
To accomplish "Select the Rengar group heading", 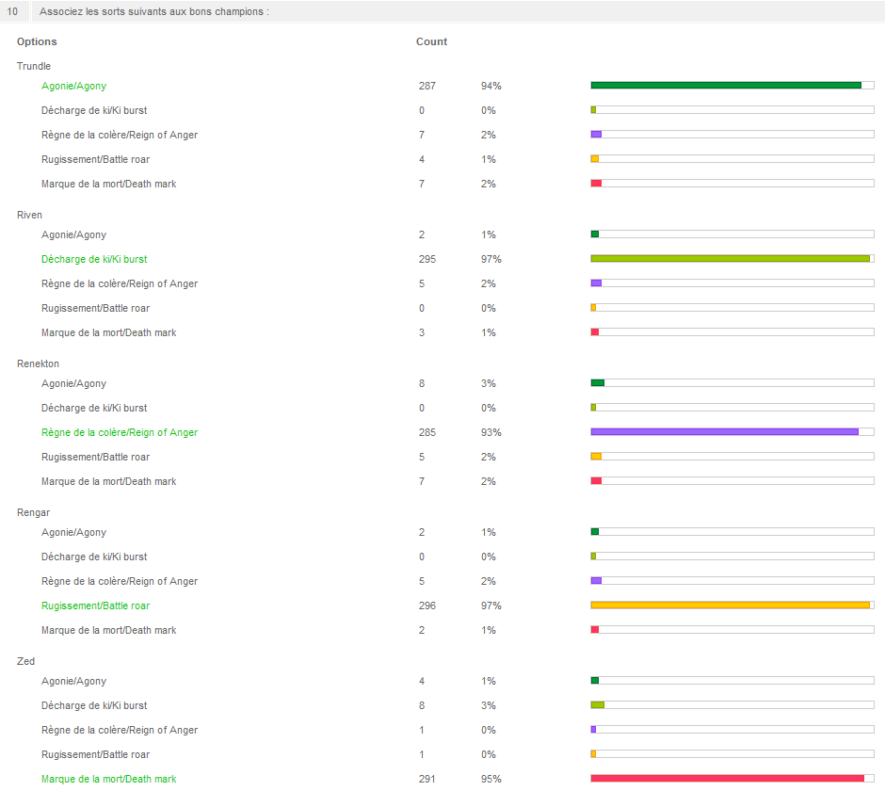I will click(33, 512).
